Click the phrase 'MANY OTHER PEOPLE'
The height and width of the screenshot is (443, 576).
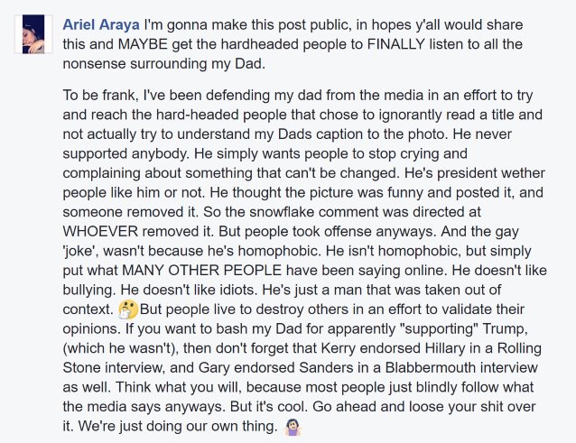pyautogui.click(x=201, y=271)
